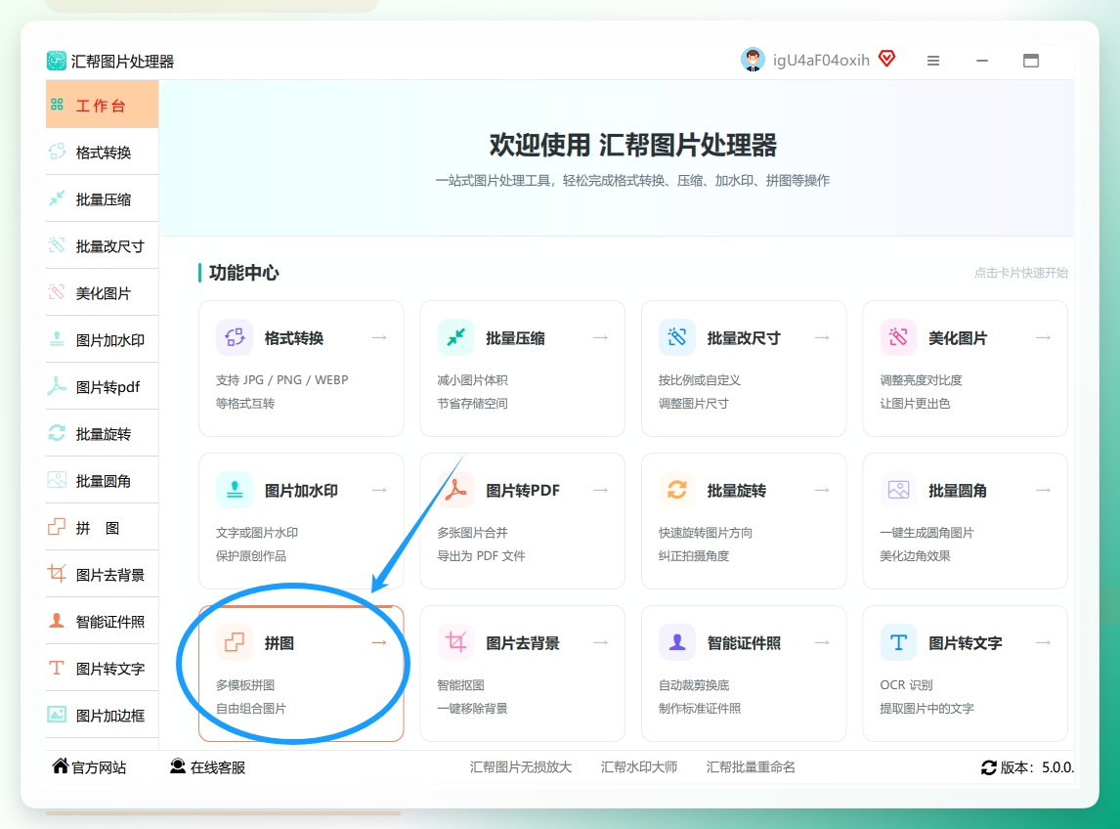Viewport: 1120px width, 829px height.
Task: Click the 拼图 sidebar icon
Action: click(57, 528)
